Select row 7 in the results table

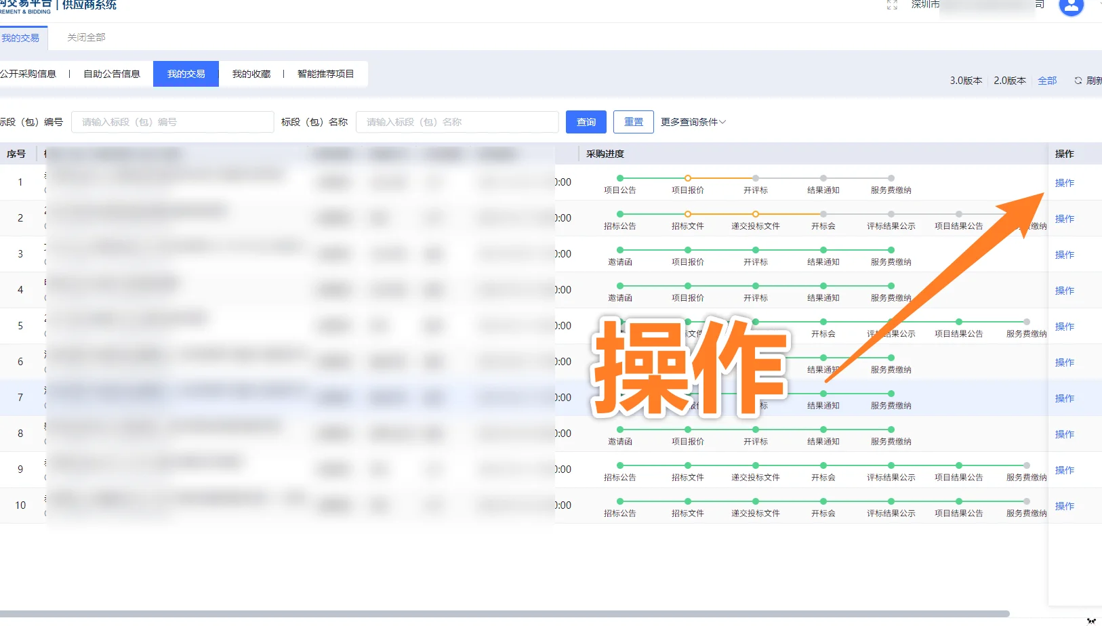click(271, 398)
